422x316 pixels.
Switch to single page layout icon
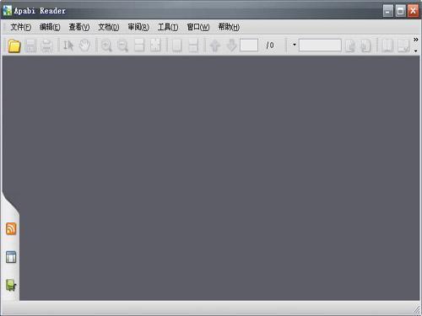(x=176, y=46)
